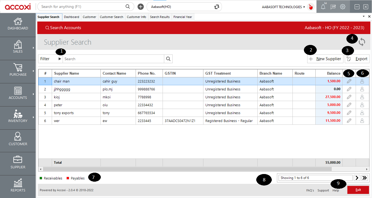
Task: Open the Accounts calculator sidebar icon
Action: coord(18,91)
